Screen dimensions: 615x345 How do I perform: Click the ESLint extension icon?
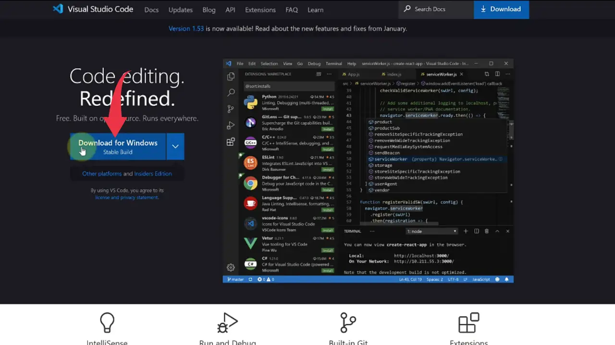[250, 163]
